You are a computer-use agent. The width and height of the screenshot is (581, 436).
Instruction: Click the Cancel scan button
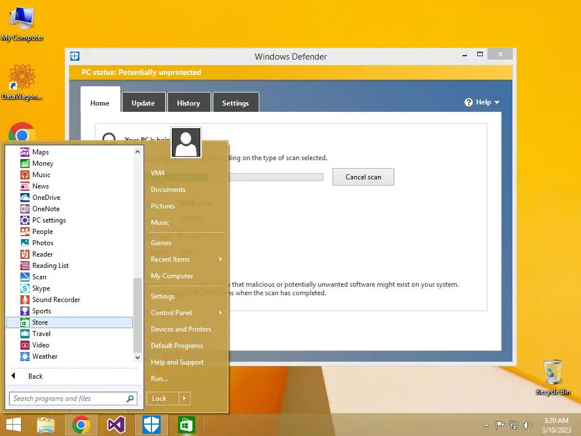click(363, 177)
